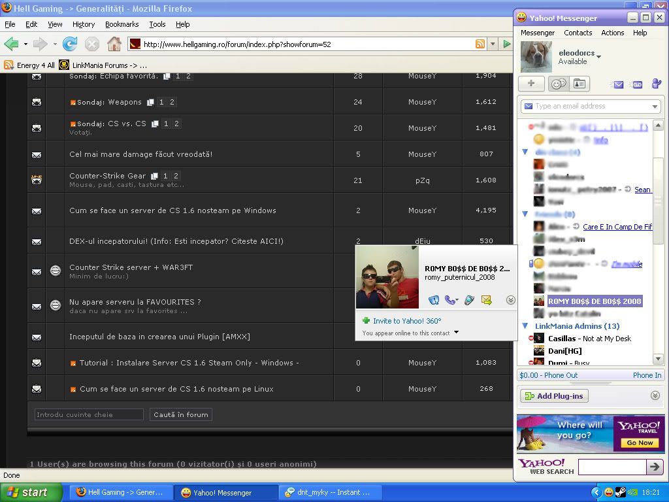Screen dimensions: 669x502
Task: Open Yahoo Mail envelope icon in Messenger
Action: click(619, 84)
